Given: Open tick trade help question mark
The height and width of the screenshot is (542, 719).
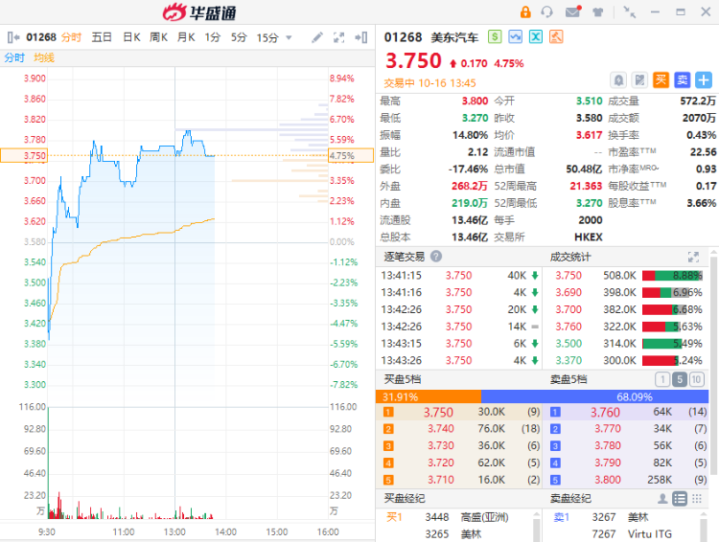Looking at the screenshot, I should [436, 257].
